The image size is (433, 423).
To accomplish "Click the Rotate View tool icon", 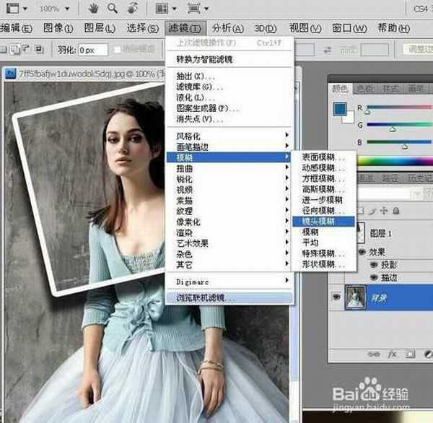I will tap(133, 9).
